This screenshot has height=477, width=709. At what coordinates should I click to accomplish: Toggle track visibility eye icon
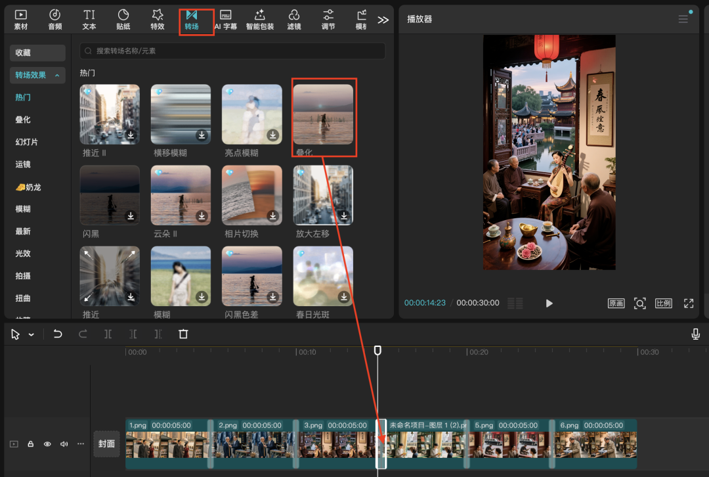(47, 444)
